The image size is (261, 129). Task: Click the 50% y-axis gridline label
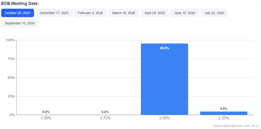tap(11, 78)
